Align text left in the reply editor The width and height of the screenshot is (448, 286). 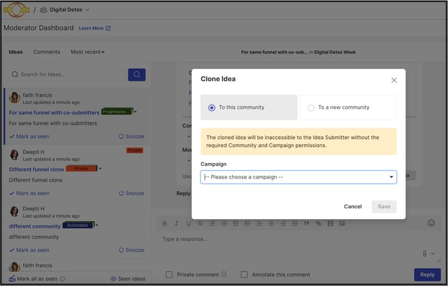pos(259,223)
